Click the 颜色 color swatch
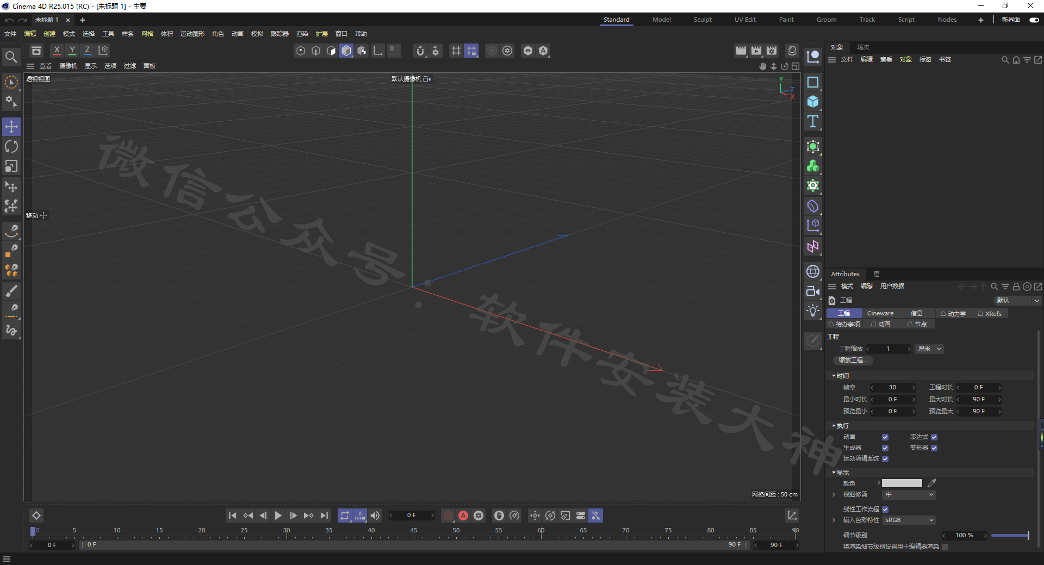The image size is (1044, 565). 902,483
